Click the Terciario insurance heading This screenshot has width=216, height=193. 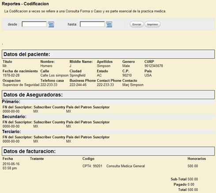pos(11,132)
